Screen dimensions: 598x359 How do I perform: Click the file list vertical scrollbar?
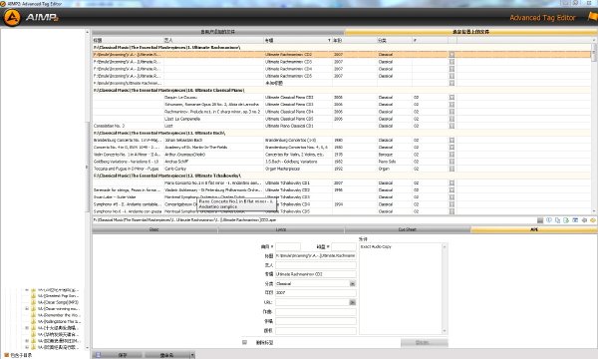click(594, 126)
